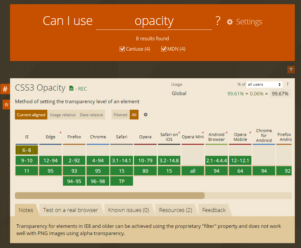
Task: Select the Current aligned view
Action: (x=31, y=115)
